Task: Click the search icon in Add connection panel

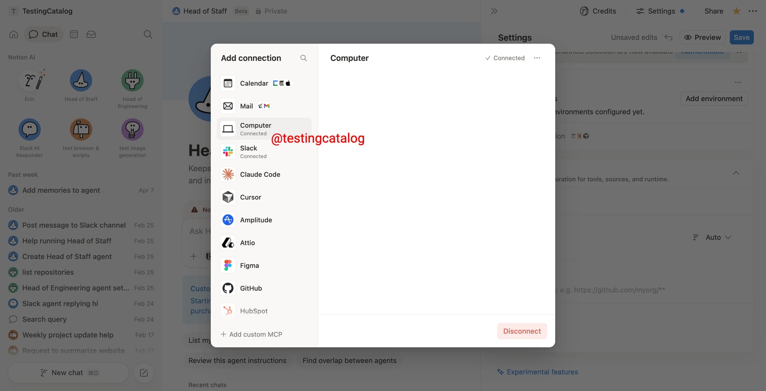Action: (x=303, y=58)
